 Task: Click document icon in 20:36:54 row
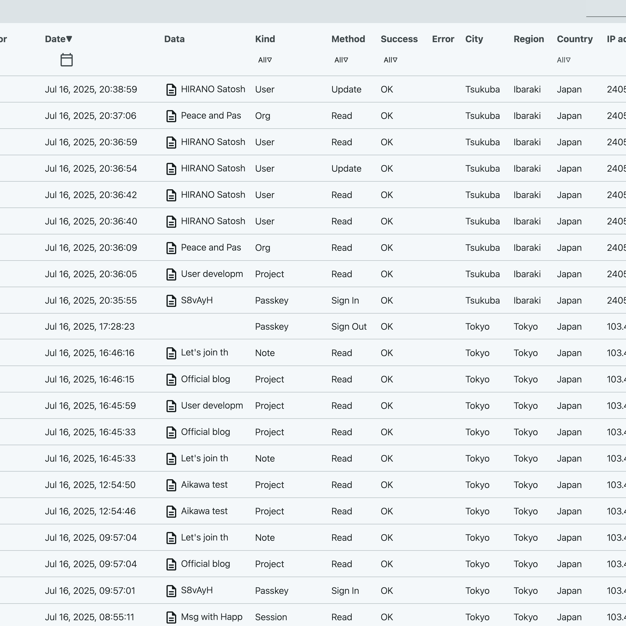point(171,169)
